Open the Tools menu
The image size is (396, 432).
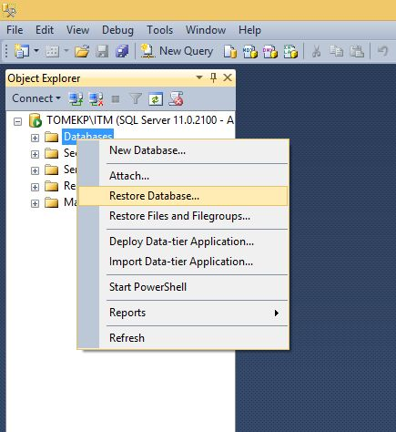tap(159, 30)
